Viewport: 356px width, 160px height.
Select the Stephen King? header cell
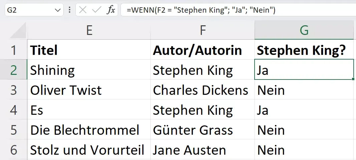pyautogui.click(x=304, y=50)
